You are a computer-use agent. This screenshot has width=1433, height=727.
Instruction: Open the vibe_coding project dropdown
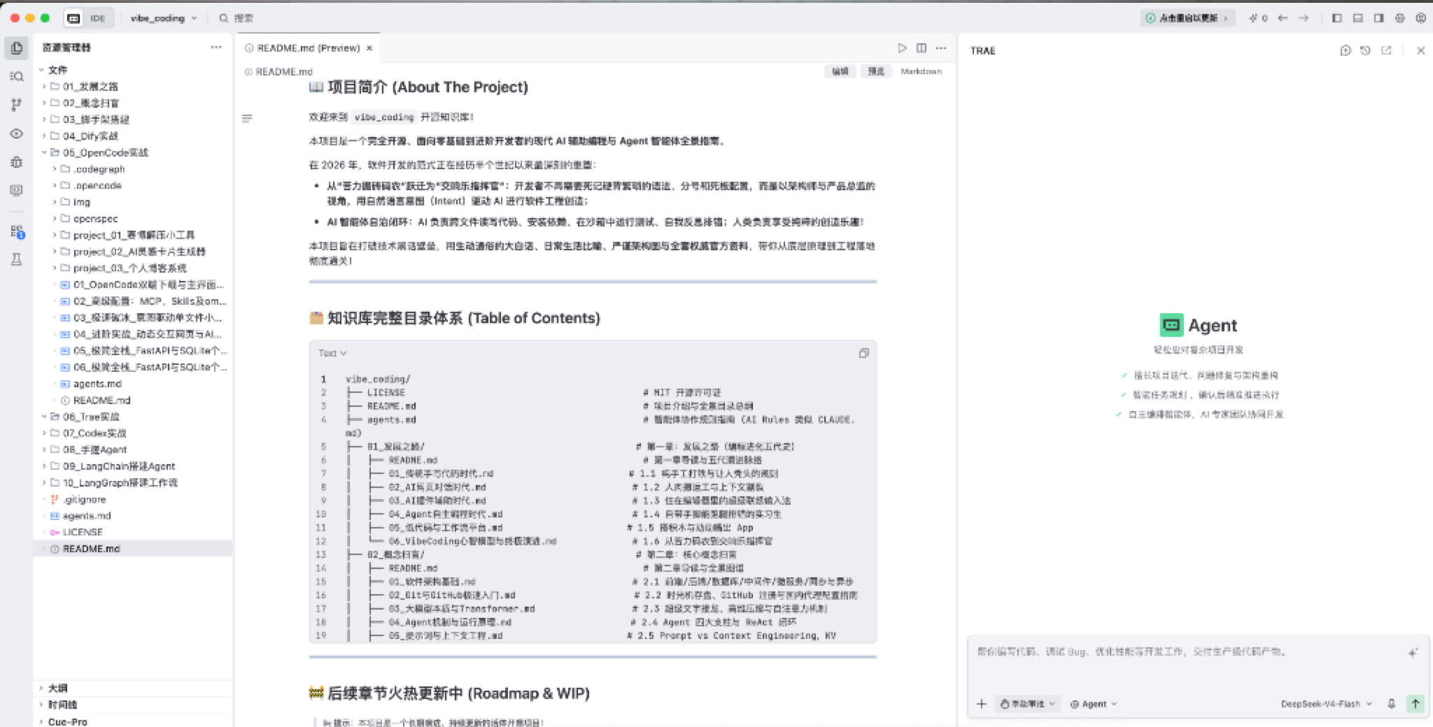[164, 18]
